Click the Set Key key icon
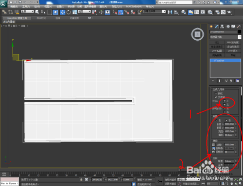 coord(160,181)
